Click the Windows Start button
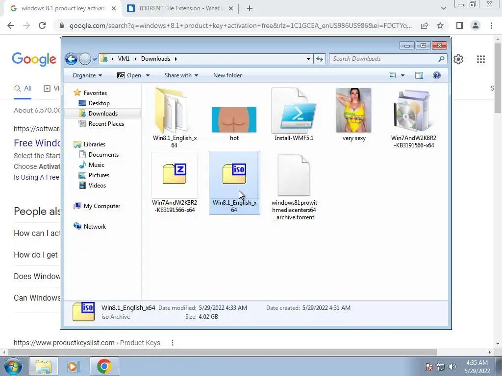This screenshot has height=376, width=502. [x=12, y=366]
